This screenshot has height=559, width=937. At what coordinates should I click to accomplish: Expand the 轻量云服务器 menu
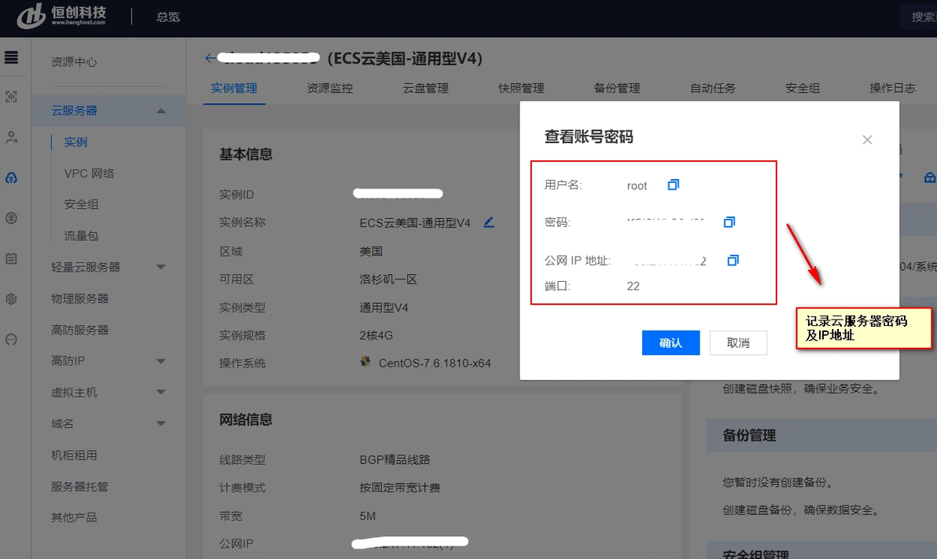(160, 267)
